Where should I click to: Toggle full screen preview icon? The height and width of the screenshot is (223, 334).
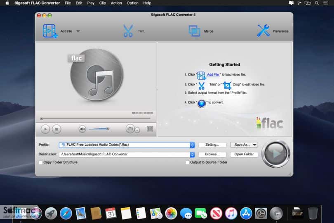point(150,129)
